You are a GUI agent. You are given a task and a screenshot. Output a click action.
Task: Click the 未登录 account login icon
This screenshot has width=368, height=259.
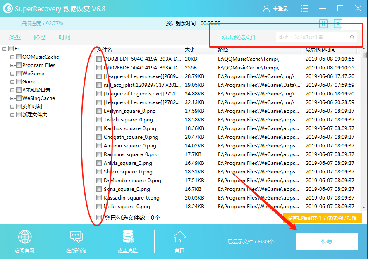coord(266,8)
